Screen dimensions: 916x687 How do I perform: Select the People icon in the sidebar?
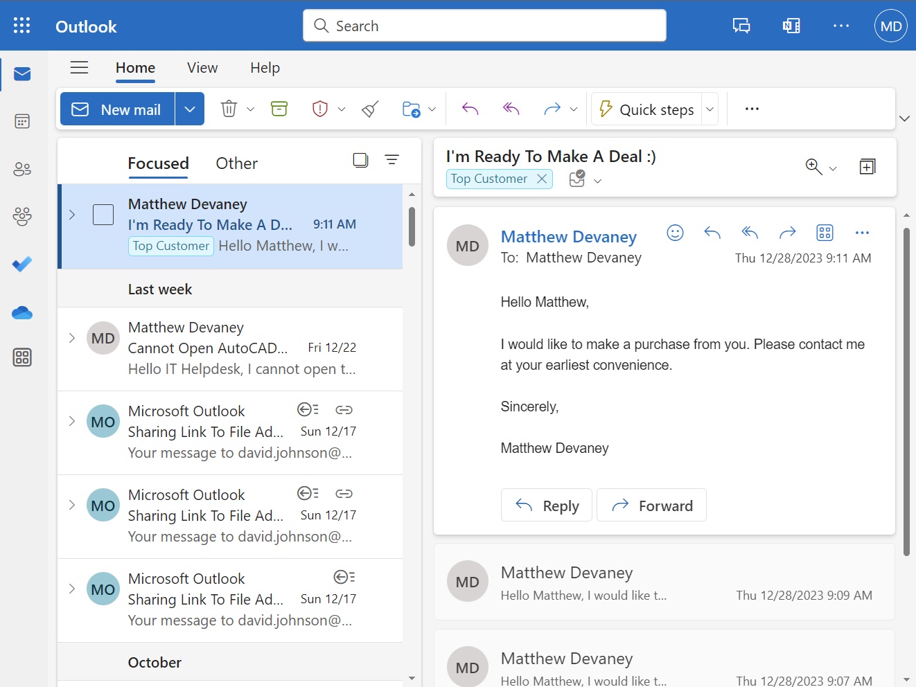pos(22,168)
